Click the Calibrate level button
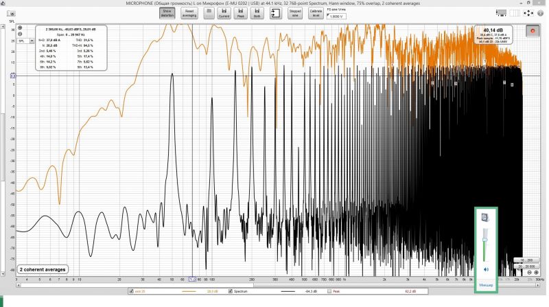549x307 pixels. pos(316,13)
